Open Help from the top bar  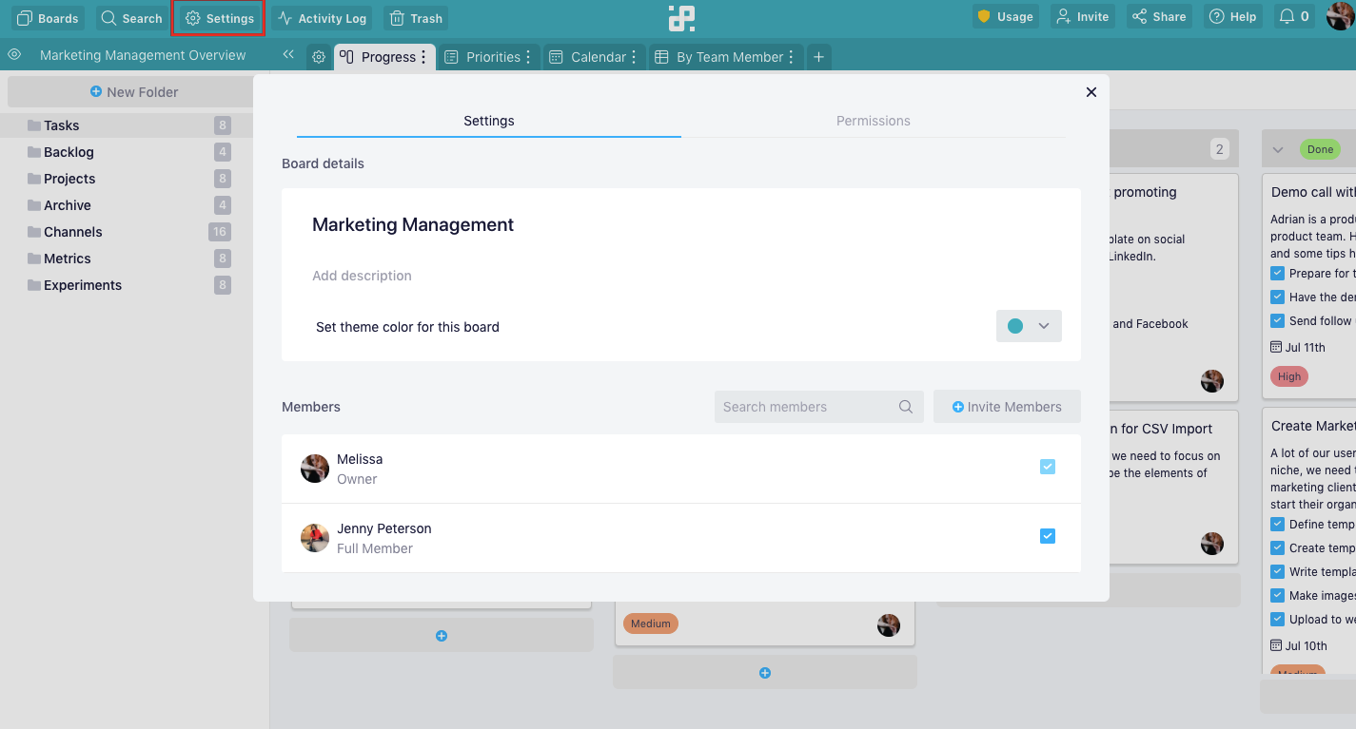click(1231, 17)
